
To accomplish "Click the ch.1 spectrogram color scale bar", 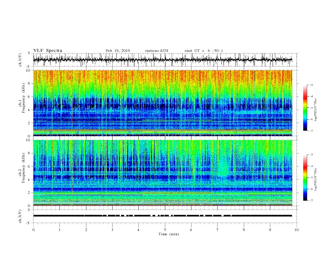I will point(305,108).
